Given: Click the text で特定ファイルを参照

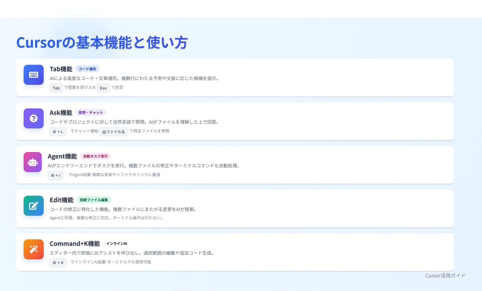Looking at the screenshot, I should point(149,131).
